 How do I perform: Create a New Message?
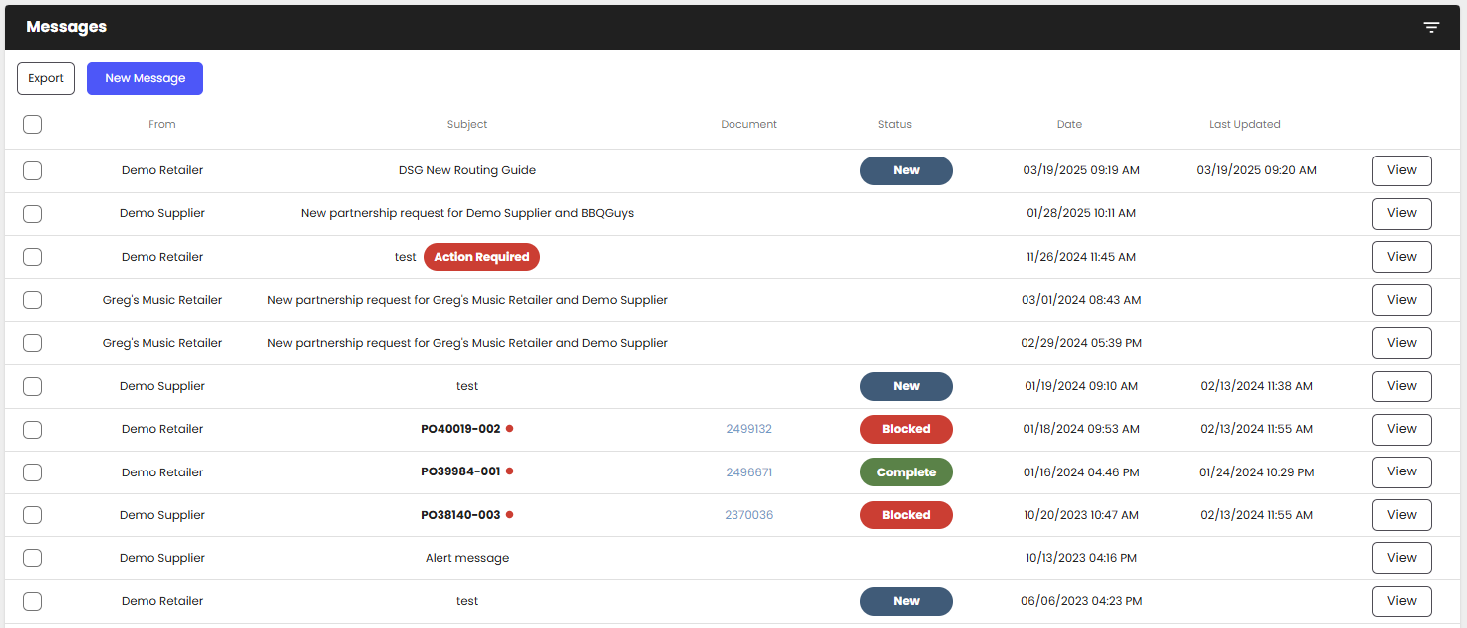pos(145,78)
